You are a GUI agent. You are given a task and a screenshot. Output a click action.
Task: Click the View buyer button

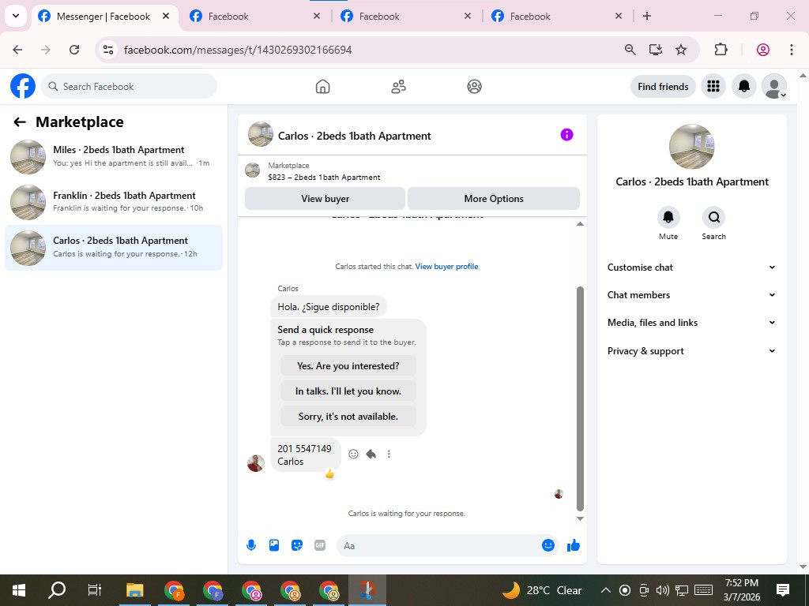pyautogui.click(x=325, y=198)
